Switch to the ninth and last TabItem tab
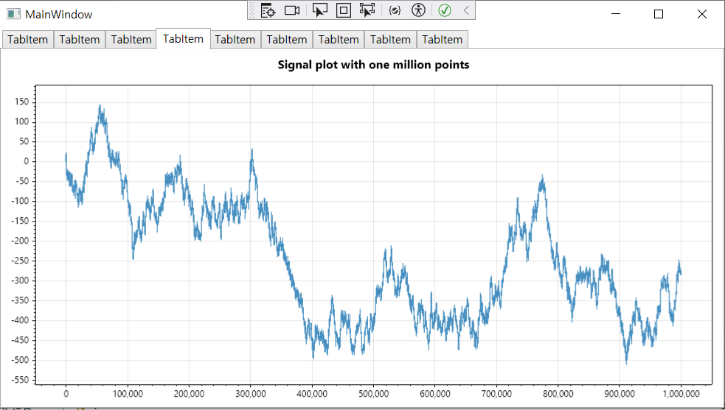 [442, 40]
